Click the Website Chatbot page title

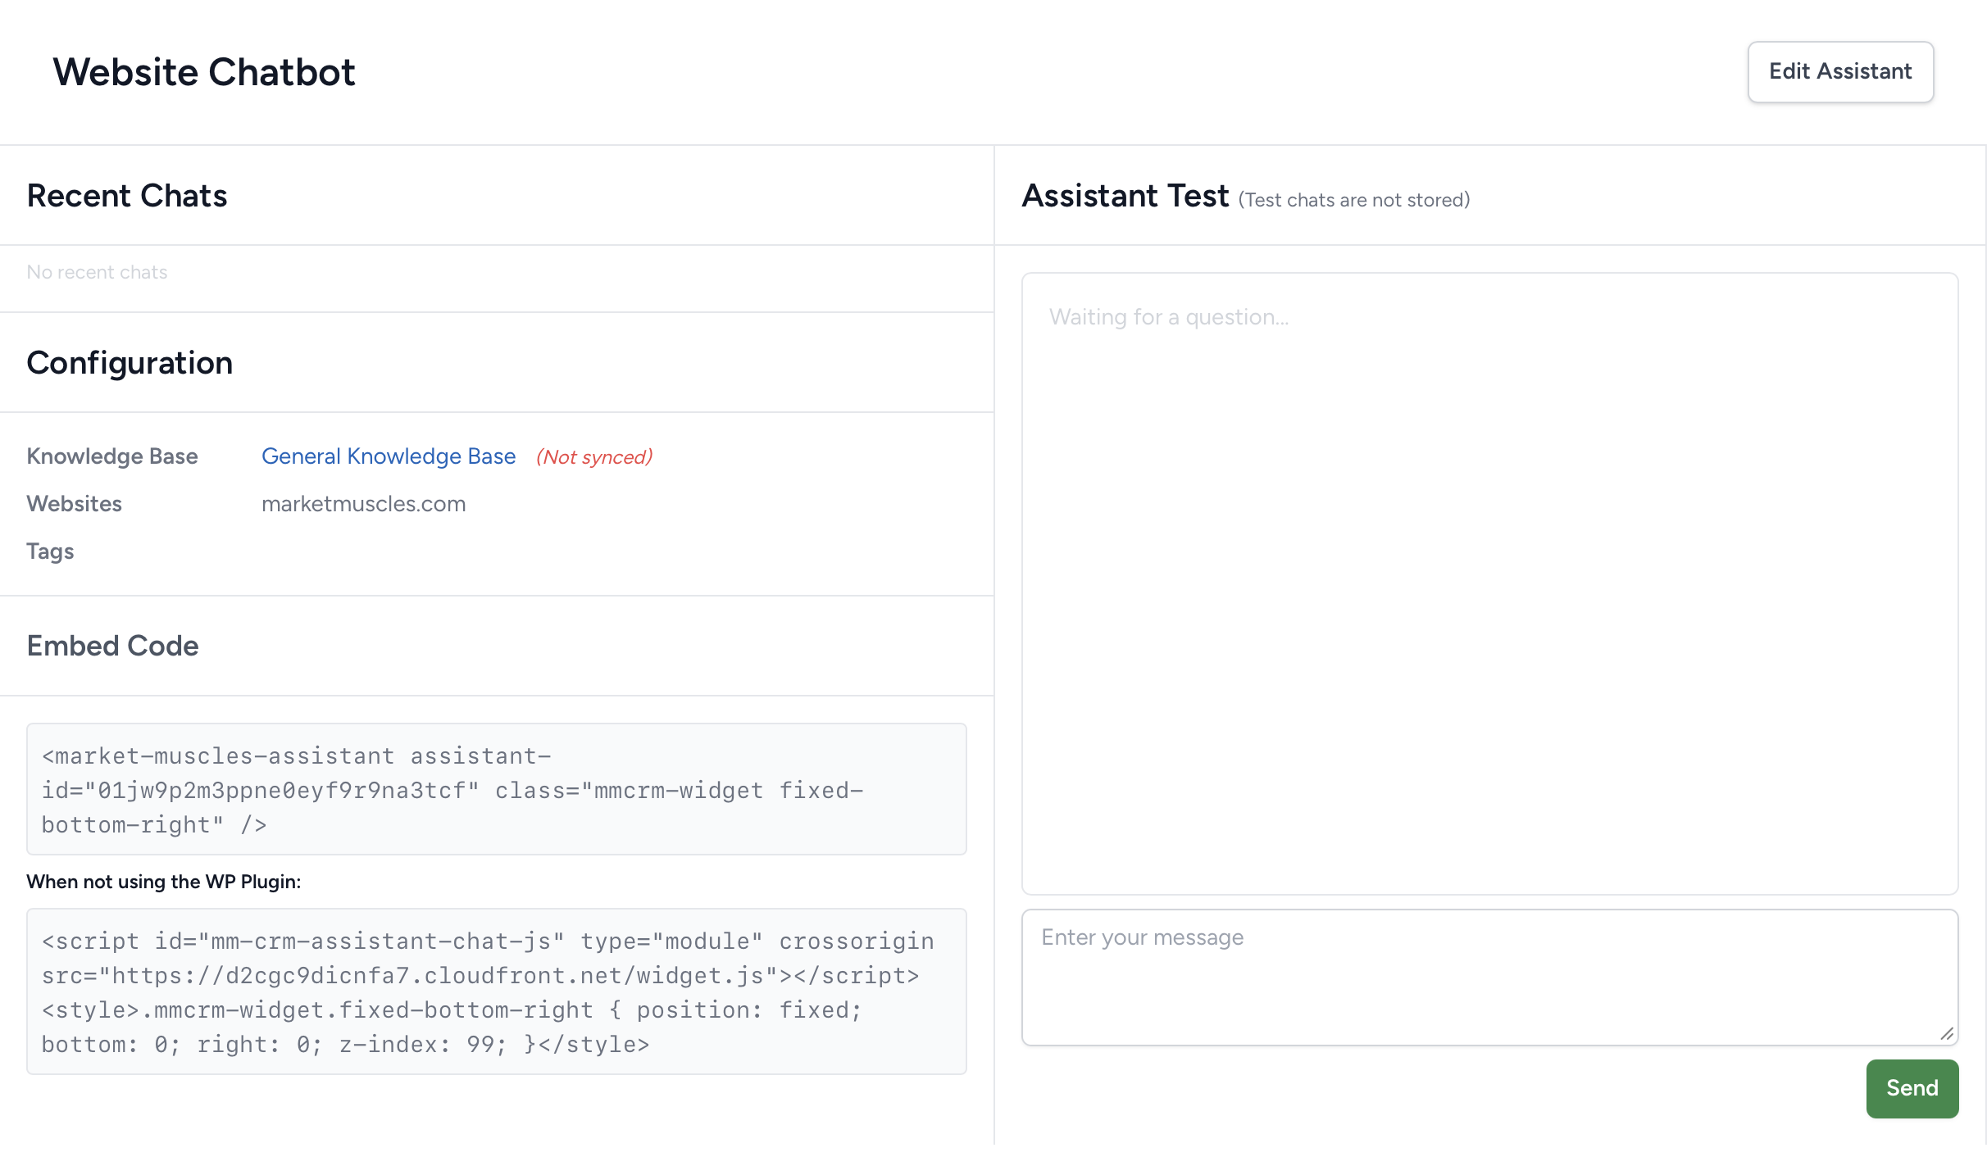[204, 72]
